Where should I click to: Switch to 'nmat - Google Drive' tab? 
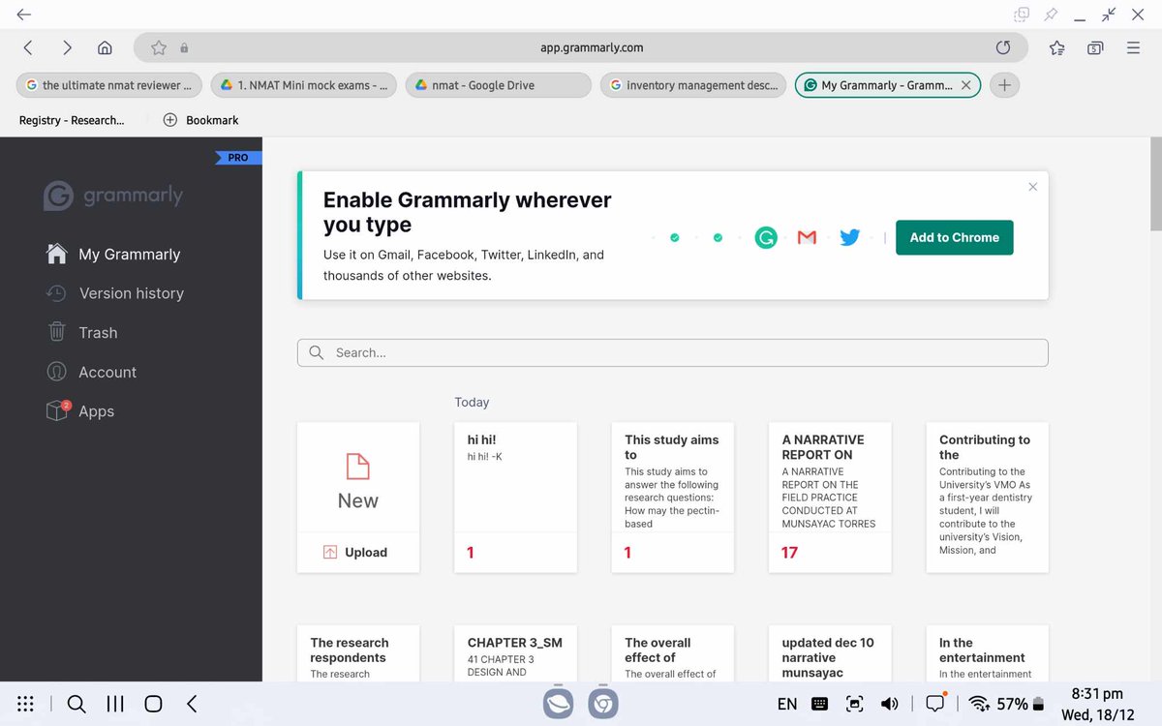pyautogui.click(x=499, y=85)
